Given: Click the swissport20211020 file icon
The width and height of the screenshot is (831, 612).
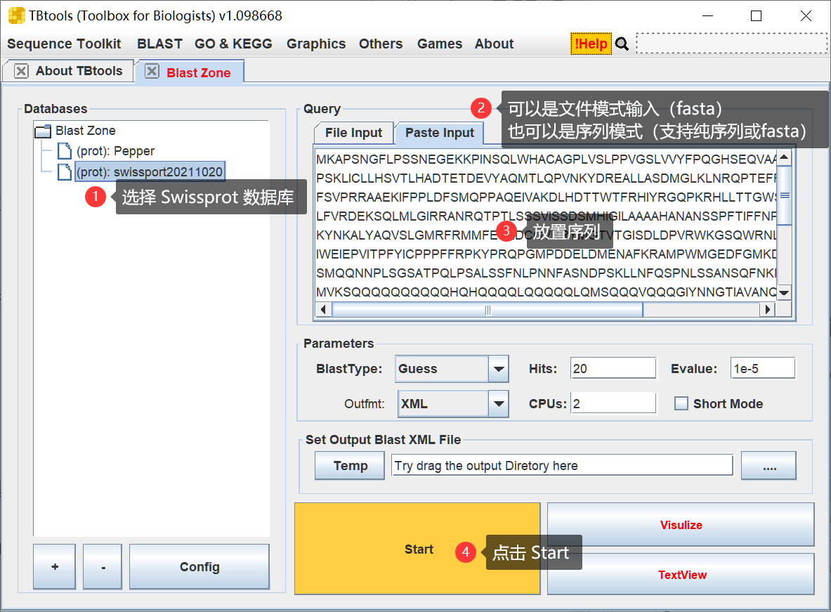Looking at the screenshot, I should 64,172.
